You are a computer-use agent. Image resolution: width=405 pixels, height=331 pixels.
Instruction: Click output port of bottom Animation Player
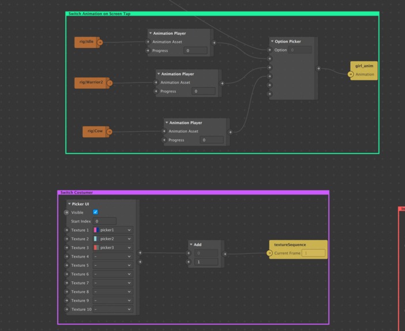tap(230, 132)
